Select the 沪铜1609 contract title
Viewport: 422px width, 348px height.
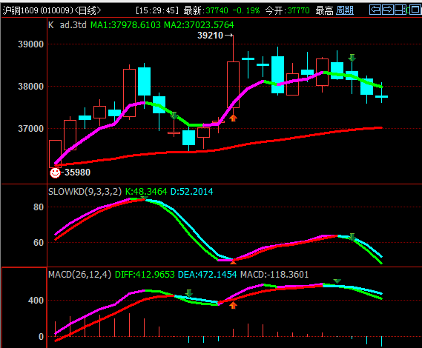[38, 10]
